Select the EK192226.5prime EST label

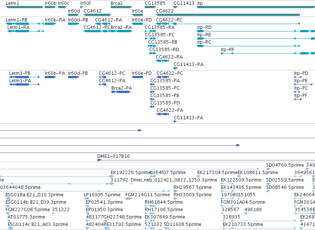tap(131, 173)
